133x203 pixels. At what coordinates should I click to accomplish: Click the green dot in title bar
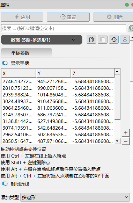click(x=127, y=5)
